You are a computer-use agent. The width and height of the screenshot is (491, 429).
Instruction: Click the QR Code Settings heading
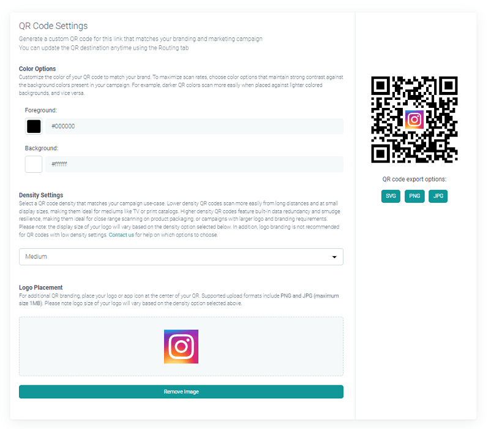(53, 26)
